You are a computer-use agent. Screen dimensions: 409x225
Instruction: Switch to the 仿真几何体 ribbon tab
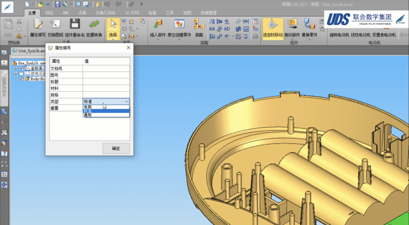105,13
